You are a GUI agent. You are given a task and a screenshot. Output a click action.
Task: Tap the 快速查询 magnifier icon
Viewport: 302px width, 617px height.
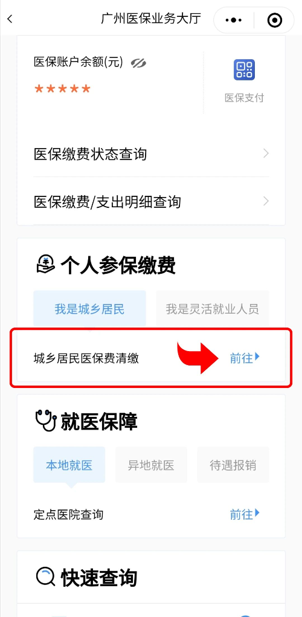tap(46, 577)
